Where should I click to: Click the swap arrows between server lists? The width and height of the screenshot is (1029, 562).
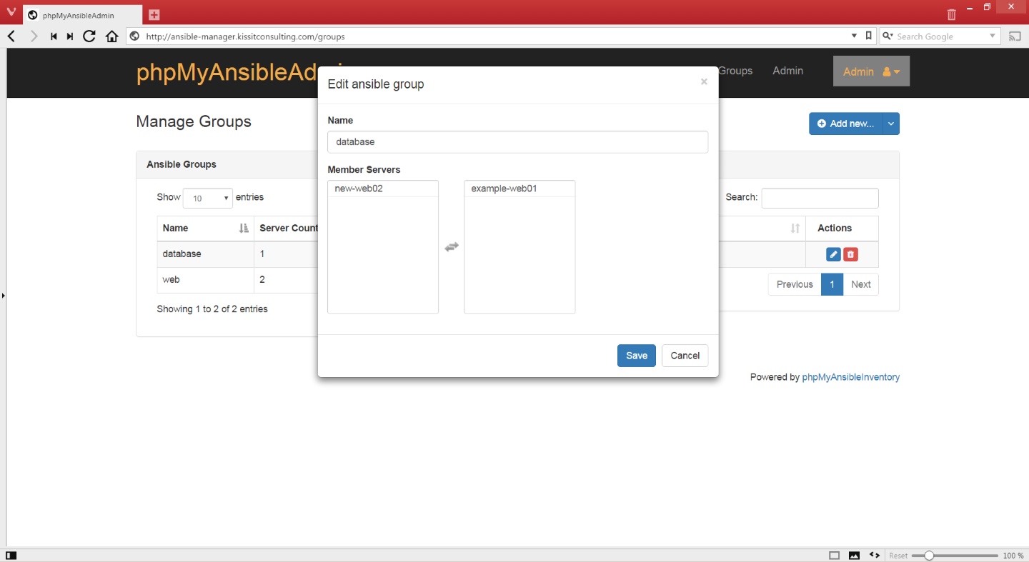coord(452,246)
